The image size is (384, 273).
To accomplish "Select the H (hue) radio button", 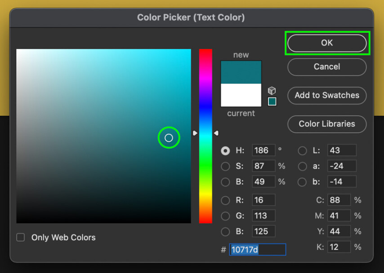I will (x=225, y=151).
